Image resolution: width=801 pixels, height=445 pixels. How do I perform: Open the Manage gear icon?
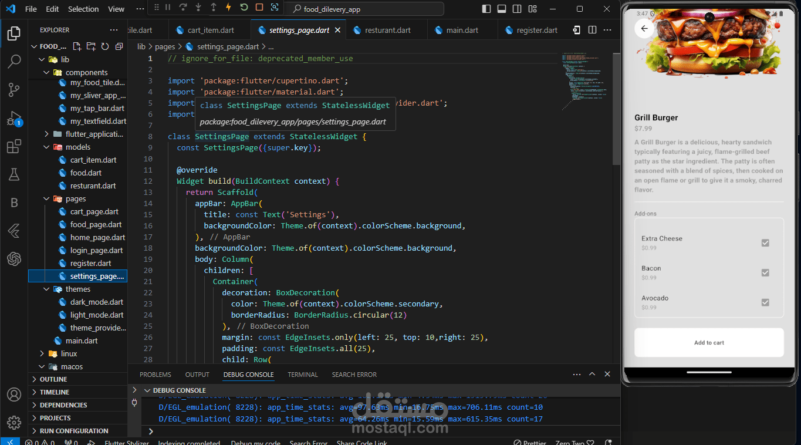(x=14, y=422)
